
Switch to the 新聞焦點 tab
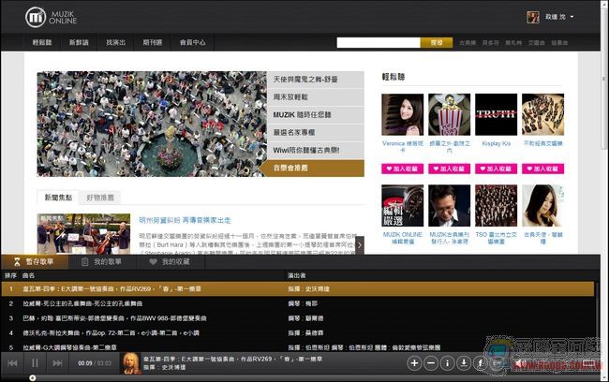tap(58, 198)
